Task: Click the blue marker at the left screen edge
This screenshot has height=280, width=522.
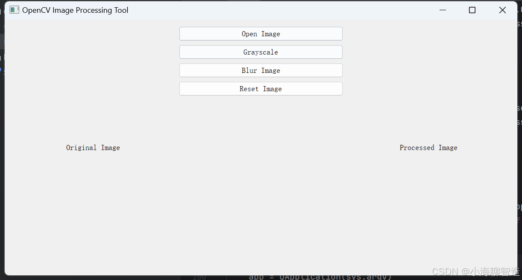Action: pos(1,69)
